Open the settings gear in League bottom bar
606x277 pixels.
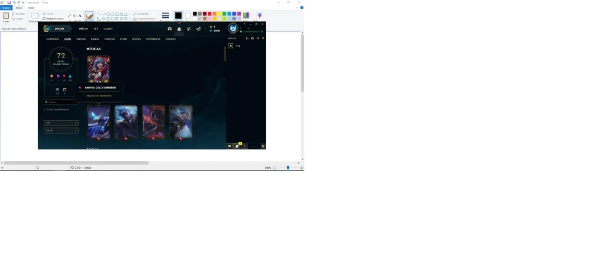(x=263, y=146)
